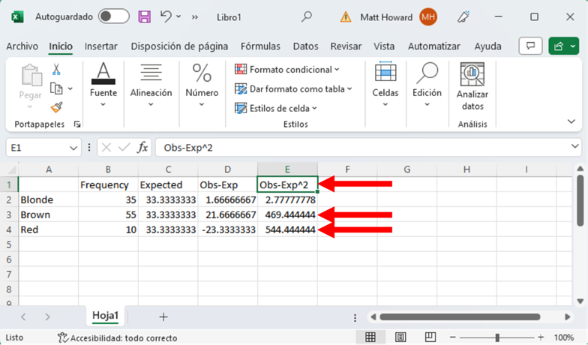Add a new sheet with plus button
The width and height of the screenshot is (588, 345).
[163, 316]
